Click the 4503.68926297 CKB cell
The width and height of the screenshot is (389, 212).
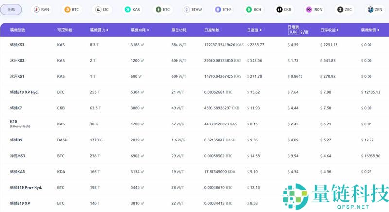[x=222, y=108]
